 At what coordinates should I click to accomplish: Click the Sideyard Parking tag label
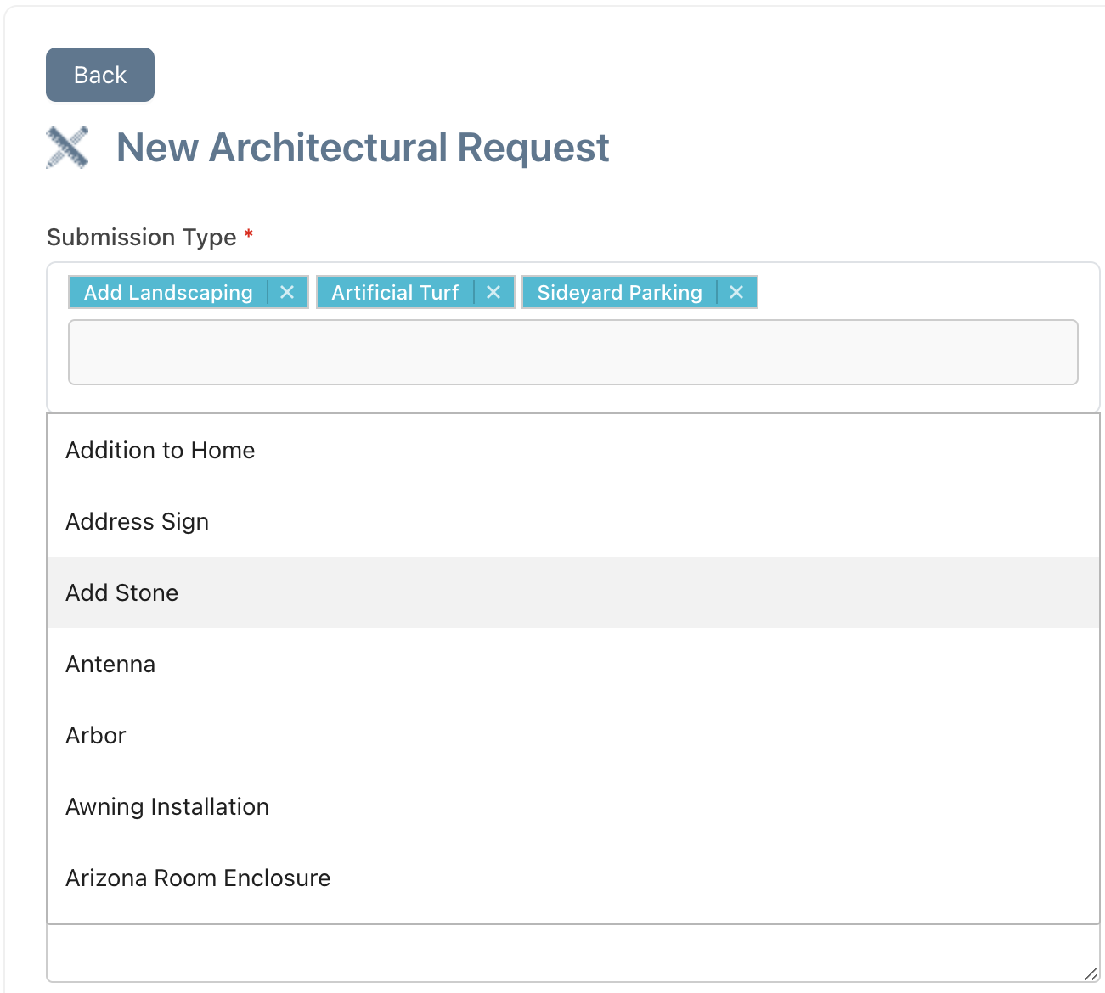coord(620,292)
